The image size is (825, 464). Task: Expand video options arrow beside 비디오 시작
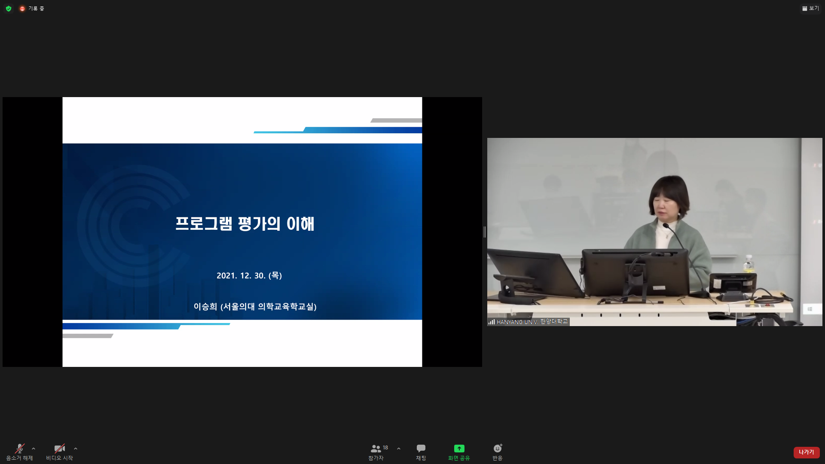point(76,449)
